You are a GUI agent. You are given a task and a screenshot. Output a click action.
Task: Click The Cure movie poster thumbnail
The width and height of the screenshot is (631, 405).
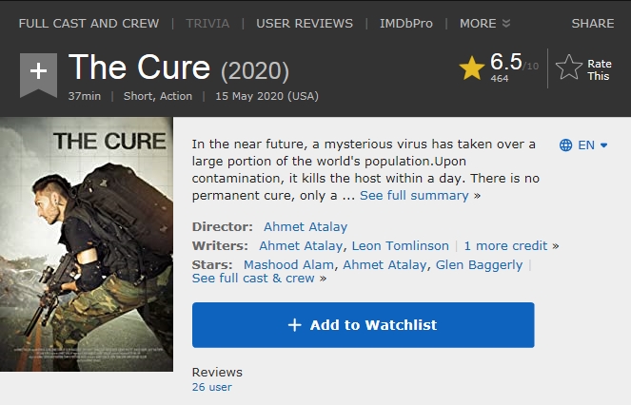[x=87, y=243]
